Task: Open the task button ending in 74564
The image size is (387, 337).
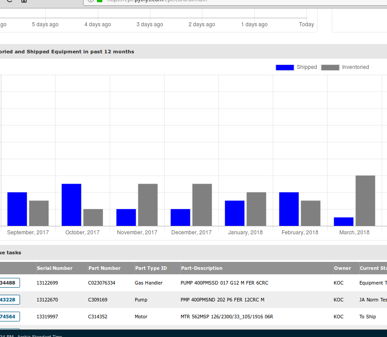Action: (x=9, y=317)
